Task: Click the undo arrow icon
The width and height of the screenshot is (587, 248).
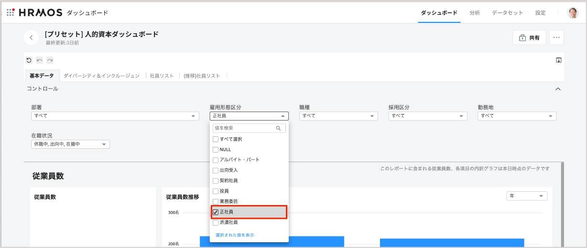Action: [39, 60]
